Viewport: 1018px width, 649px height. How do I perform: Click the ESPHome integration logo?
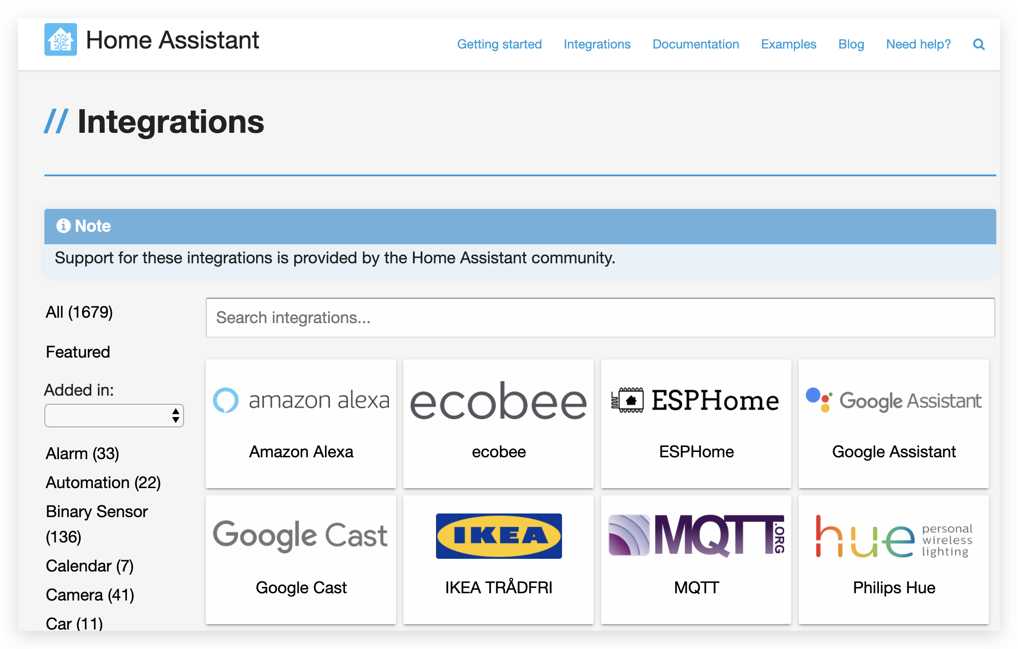click(695, 400)
